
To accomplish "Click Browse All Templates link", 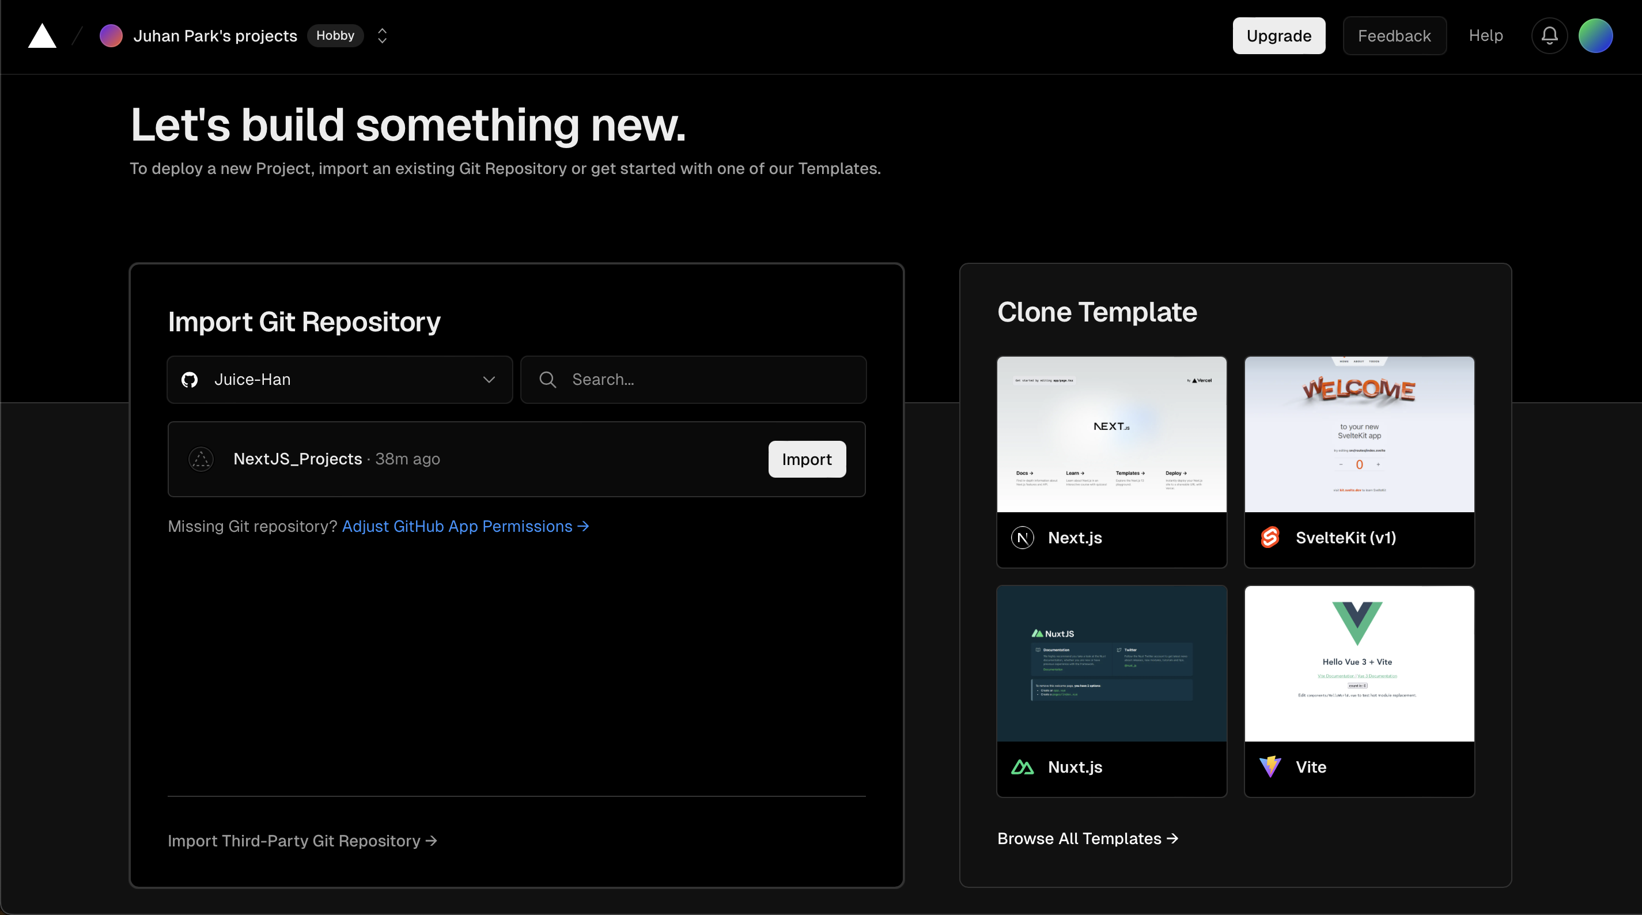I will click(1087, 837).
